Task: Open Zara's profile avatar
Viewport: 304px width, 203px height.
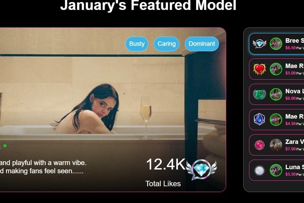Action: coord(276,145)
